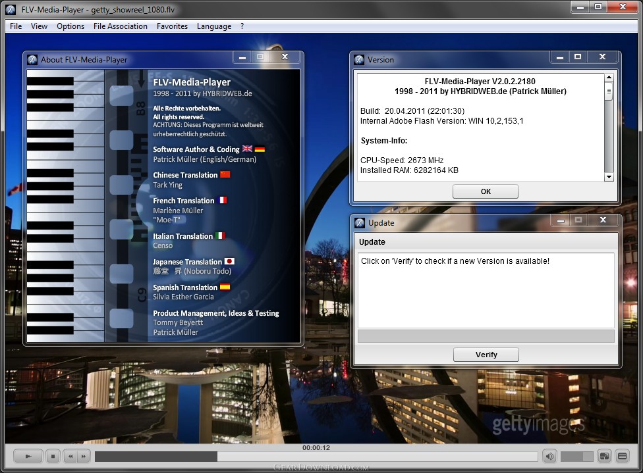Click 'FLV-Media-Player V2.0.2.2180' version text
The width and height of the screenshot is (643, 473).
(480, 81)
